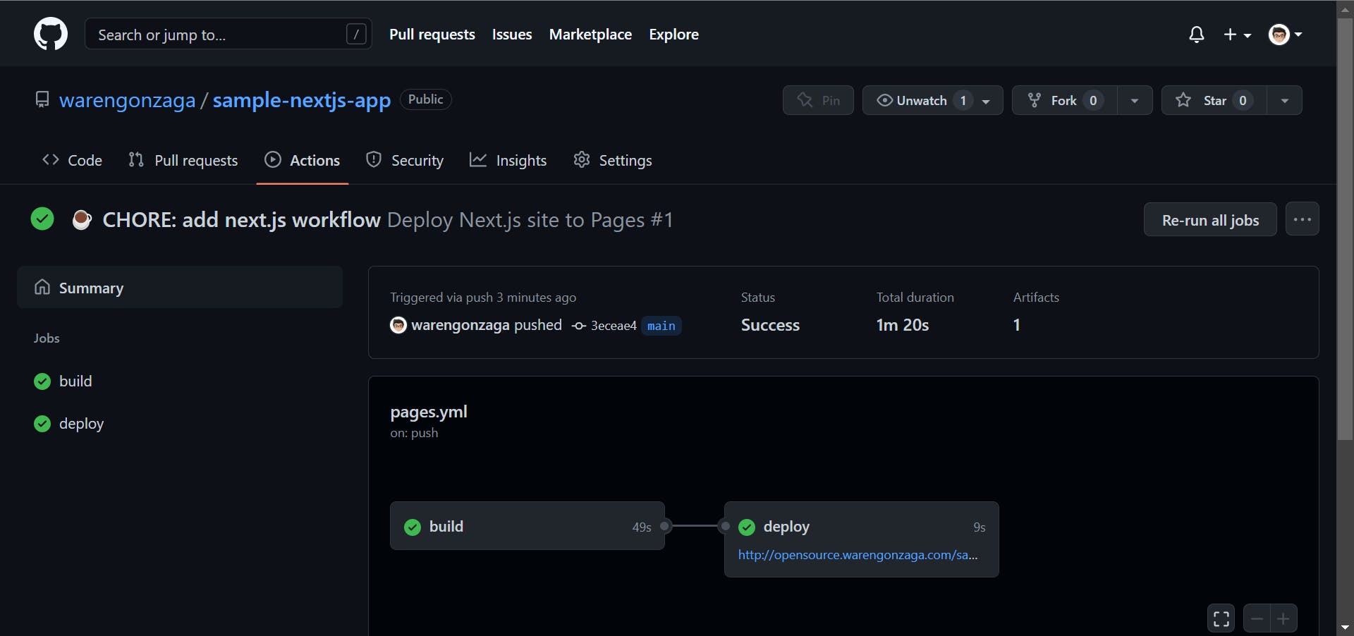Screen dimensions: 1354x636
Task: Switch to the Code tab
Action: [x=72, y=160]
